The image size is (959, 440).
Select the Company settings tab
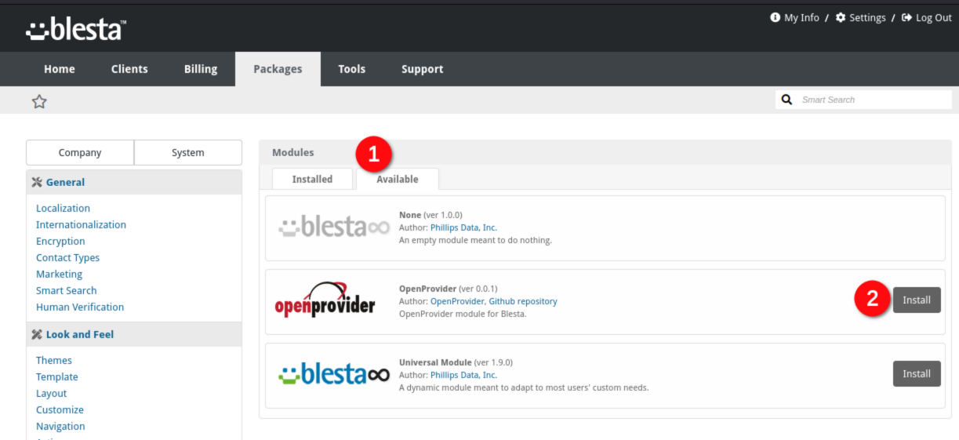point(80,153)
